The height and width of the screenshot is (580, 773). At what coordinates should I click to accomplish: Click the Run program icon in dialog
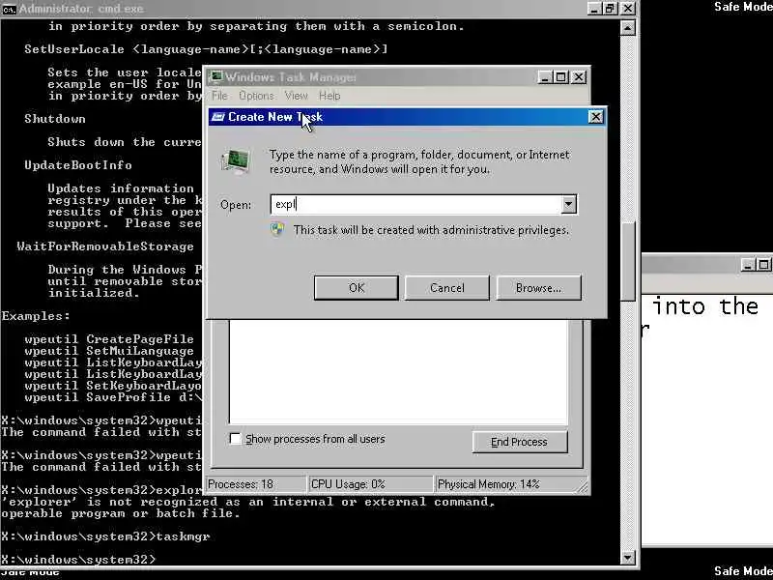[236, 161]
